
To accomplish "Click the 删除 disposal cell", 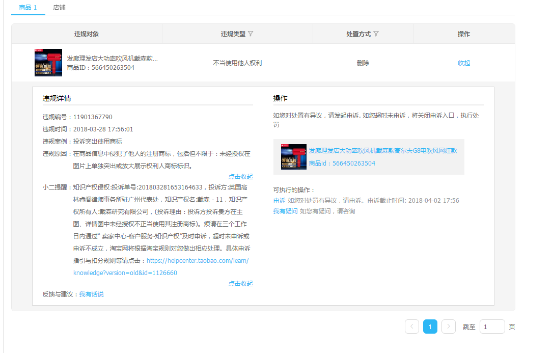I will tap(363, 63).
